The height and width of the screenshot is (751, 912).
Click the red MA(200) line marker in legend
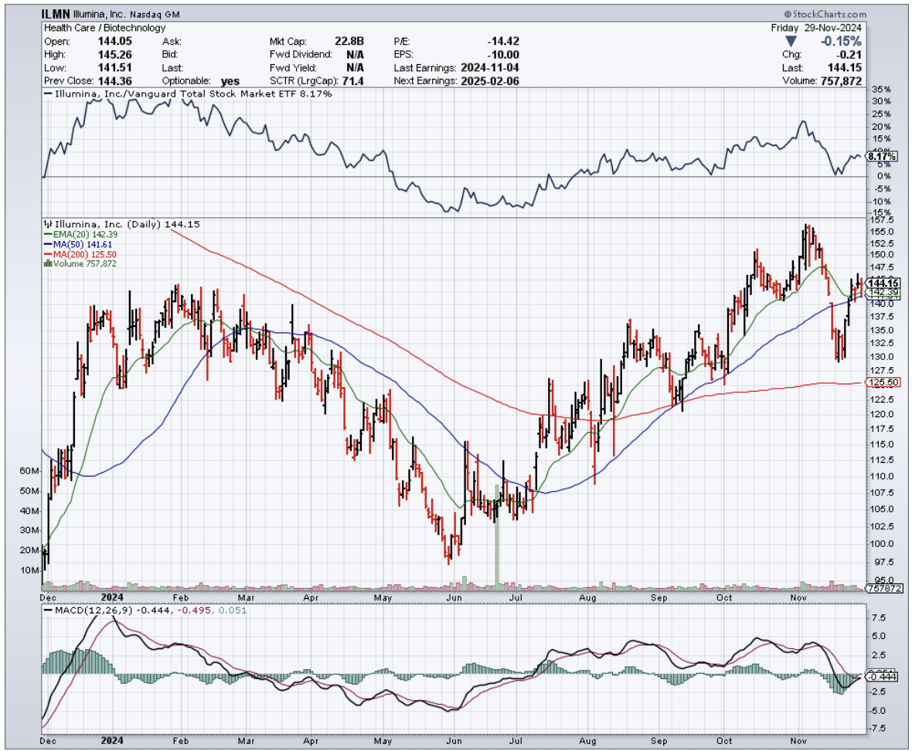point(48,254)
